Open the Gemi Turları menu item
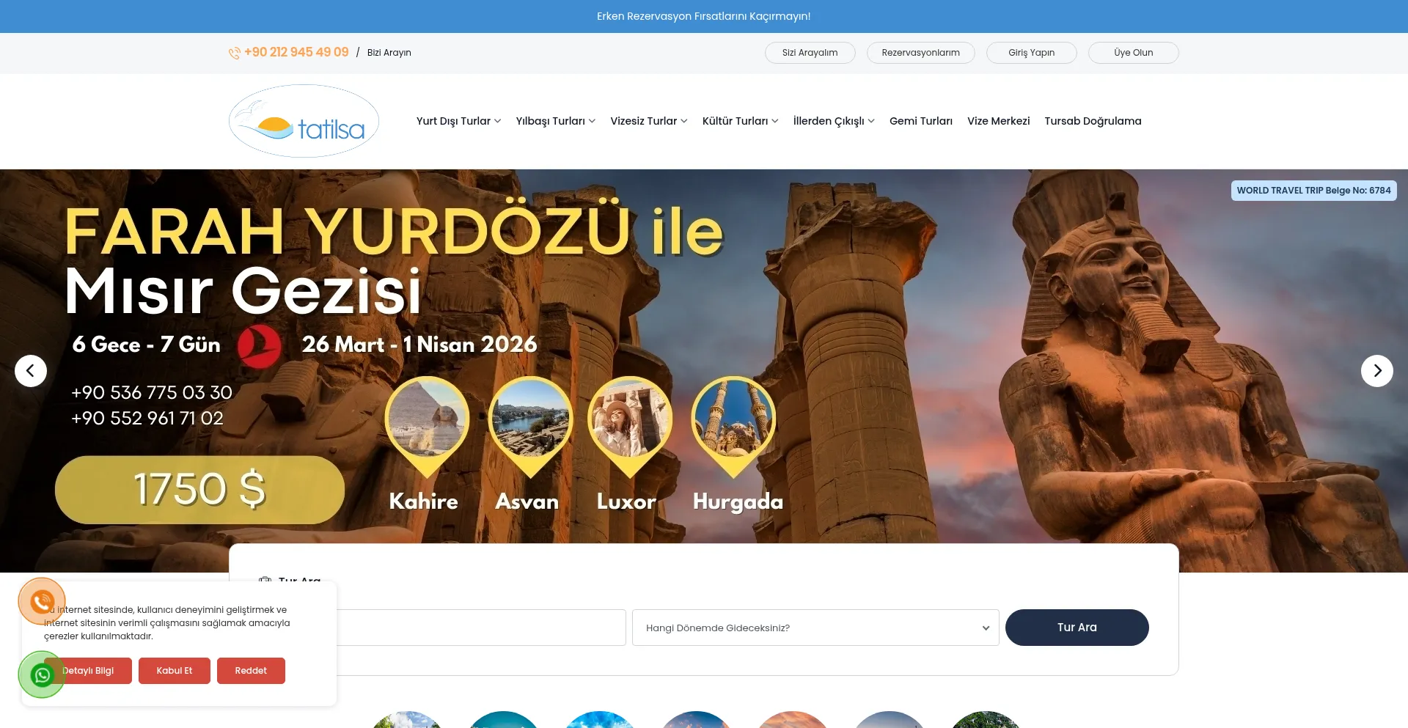 pyautogui.click(x=920, y=121)
